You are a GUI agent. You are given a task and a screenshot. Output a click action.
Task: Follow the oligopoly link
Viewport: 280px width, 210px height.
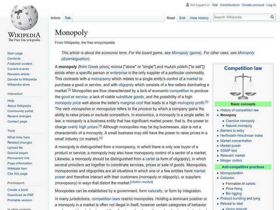pyautogui.click(x=126, y=85)
